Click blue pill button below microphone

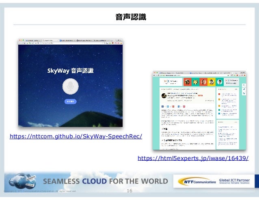pos(71,101)
